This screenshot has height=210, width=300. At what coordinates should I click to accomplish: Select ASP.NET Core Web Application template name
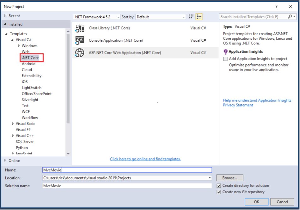(x=125, y=53)
